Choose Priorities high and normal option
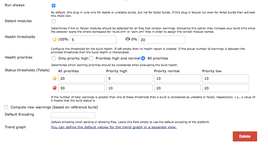 (91, 58)
